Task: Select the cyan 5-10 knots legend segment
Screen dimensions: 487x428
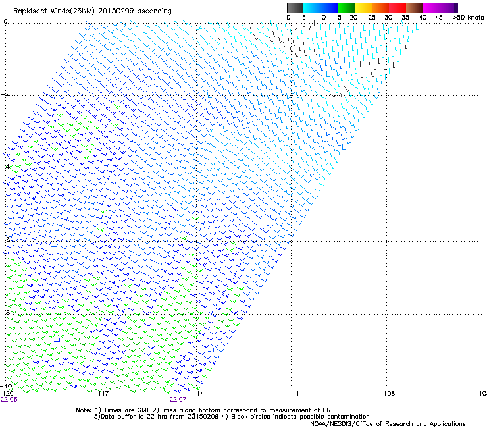Action: [312, 8]
